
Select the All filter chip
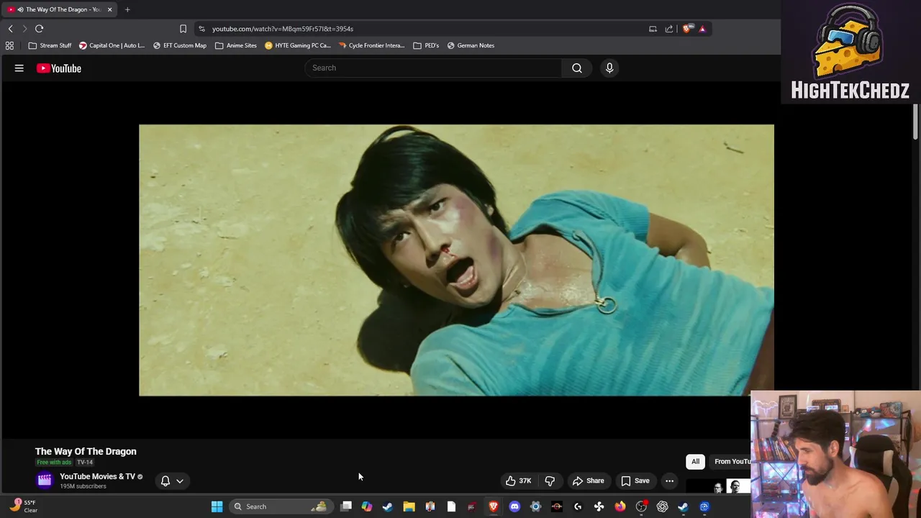(x=695, y=461)
